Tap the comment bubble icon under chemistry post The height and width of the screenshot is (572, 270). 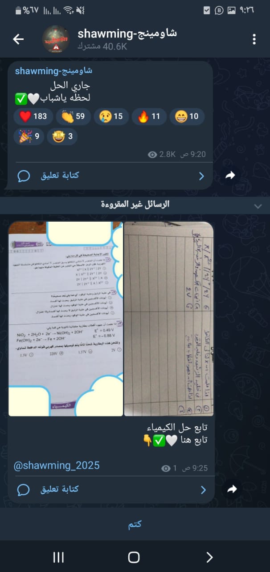point(24,490)
